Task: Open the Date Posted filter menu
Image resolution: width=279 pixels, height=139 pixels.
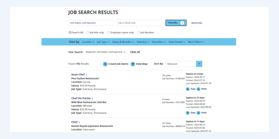Action: click(x=177, y=42)
